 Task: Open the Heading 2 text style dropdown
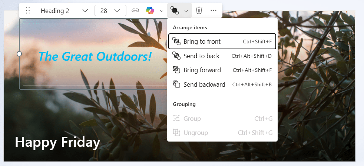64,11
